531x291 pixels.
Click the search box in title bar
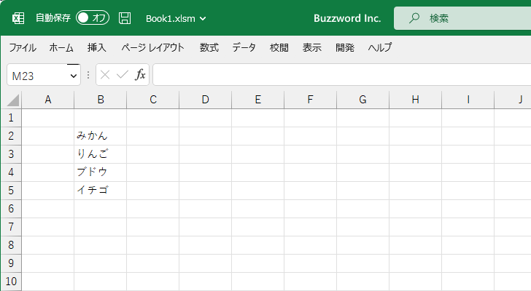click(462, 18)
